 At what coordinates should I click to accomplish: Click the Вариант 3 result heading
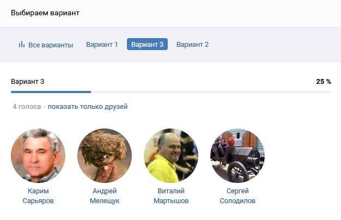tap(28, 82)
